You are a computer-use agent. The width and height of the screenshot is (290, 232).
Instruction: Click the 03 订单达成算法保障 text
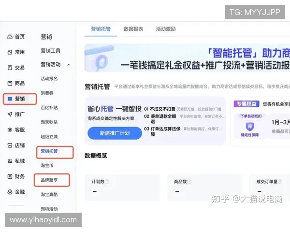click(162, 131)
